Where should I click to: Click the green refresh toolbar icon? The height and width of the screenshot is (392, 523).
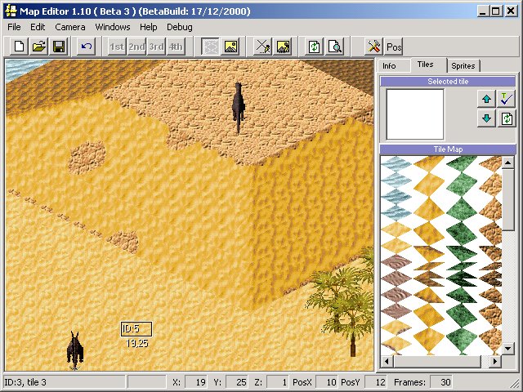(x=314, y=47)
